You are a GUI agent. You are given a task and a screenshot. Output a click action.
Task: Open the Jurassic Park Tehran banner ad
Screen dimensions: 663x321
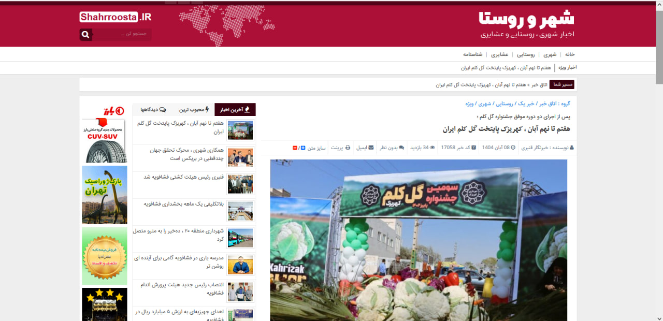click(104, 195)
